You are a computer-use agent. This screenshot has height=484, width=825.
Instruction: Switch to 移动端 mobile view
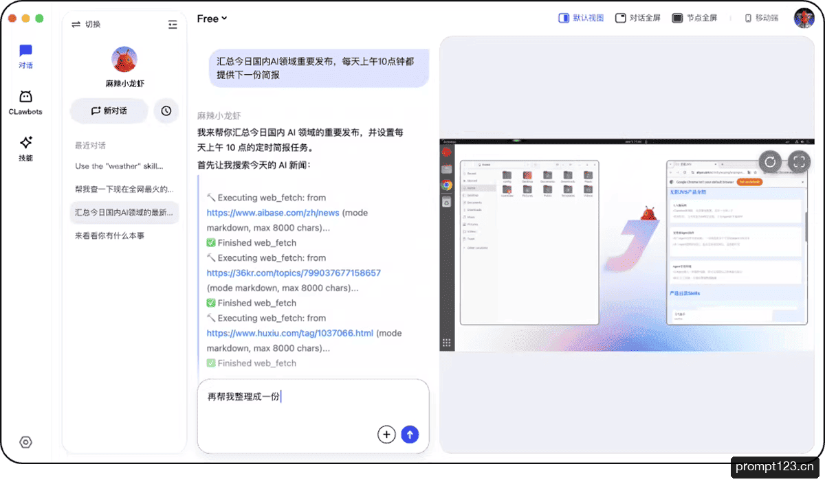(762, 18)
